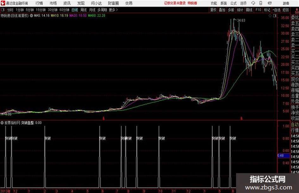Open the 市场 menu
The image size is (299, 193).
pos(53,3)
